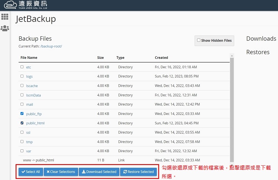Open the public_html directory link
The image size is (278, 180).
coord(35,123)
